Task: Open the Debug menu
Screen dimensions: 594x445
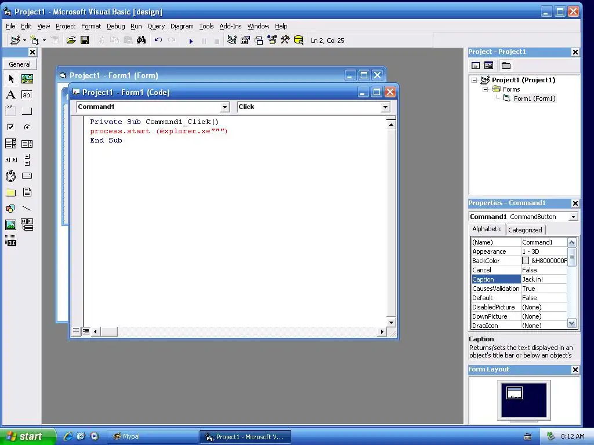Action: pos(115,26)
